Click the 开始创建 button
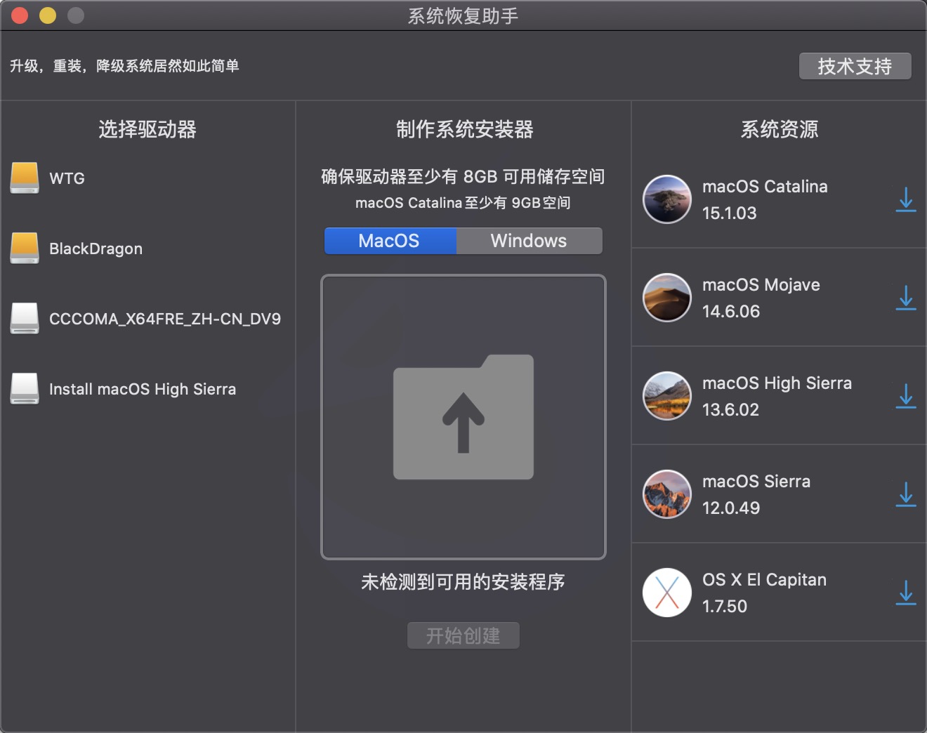The width and height of the screenshot is (927, 733). 463,635
